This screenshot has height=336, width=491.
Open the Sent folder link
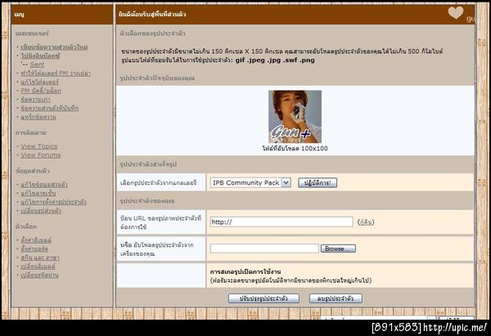37,65
